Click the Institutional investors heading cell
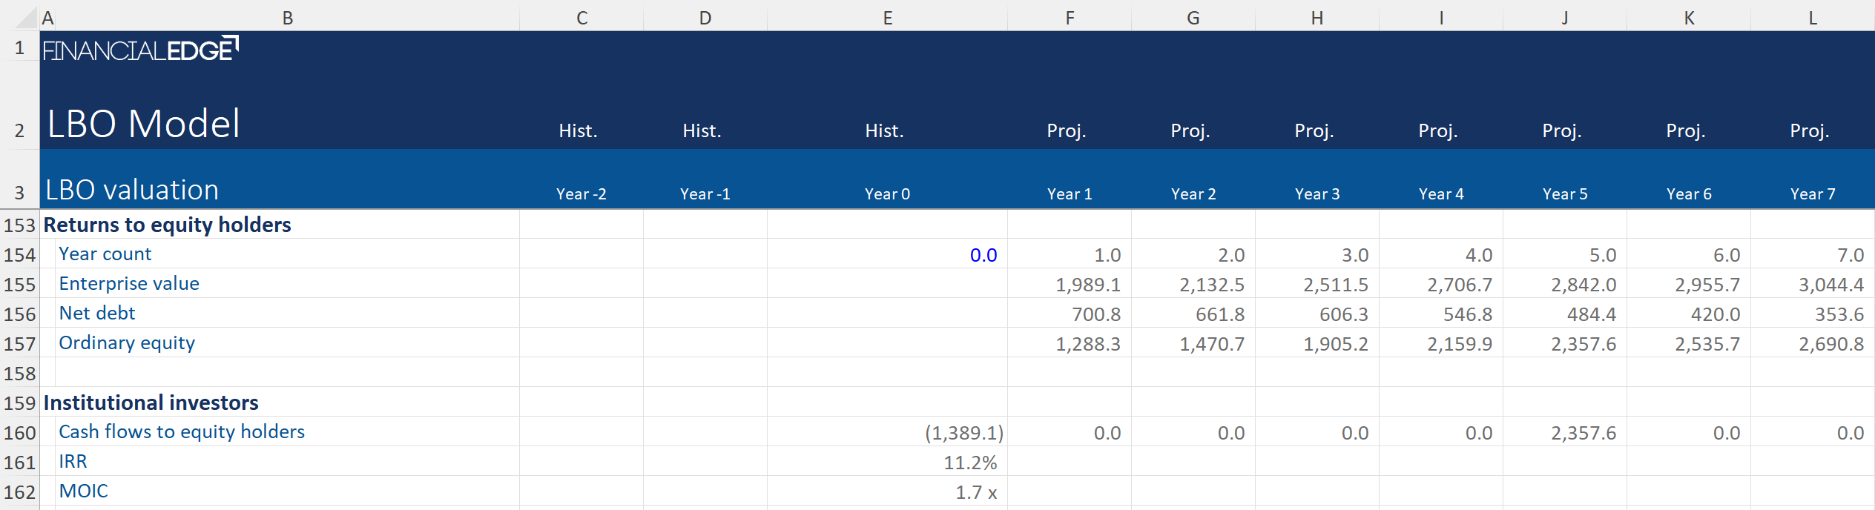The image size is (1875, 510). pos(151,403)
